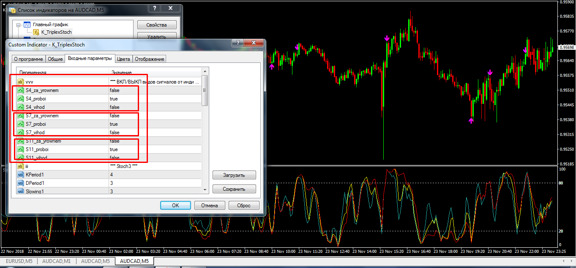Click the vvv string parameter icon
Image resolution: width=576 pixels, height=268 pixels.
(20, 82)
